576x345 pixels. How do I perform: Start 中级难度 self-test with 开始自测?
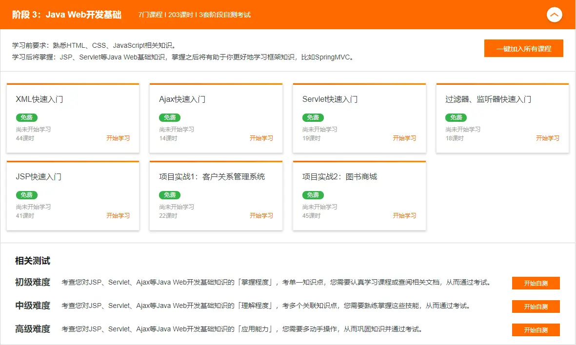click(536, 307)
